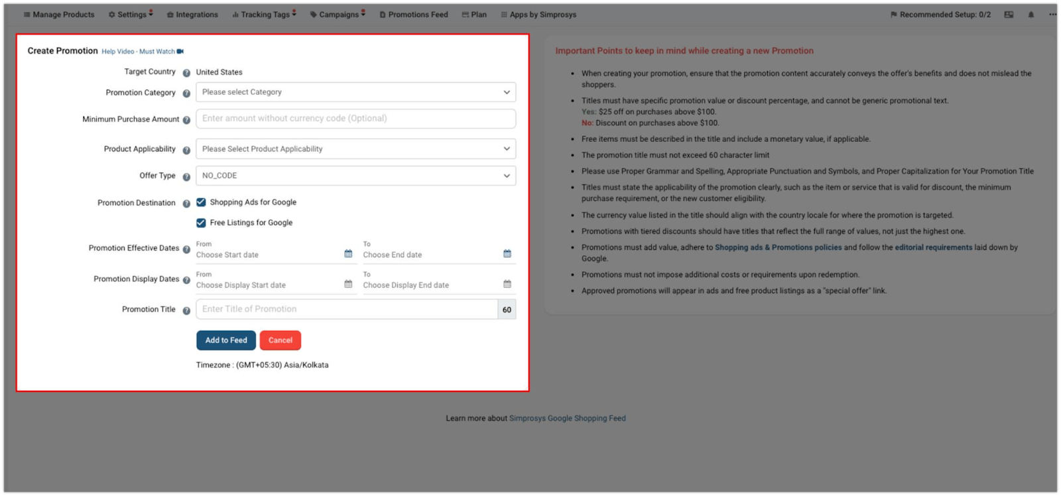The image size is (1061, 496).
Task: Click the Timezone Asia/Kolkata text
Action: tap(262, 365)
